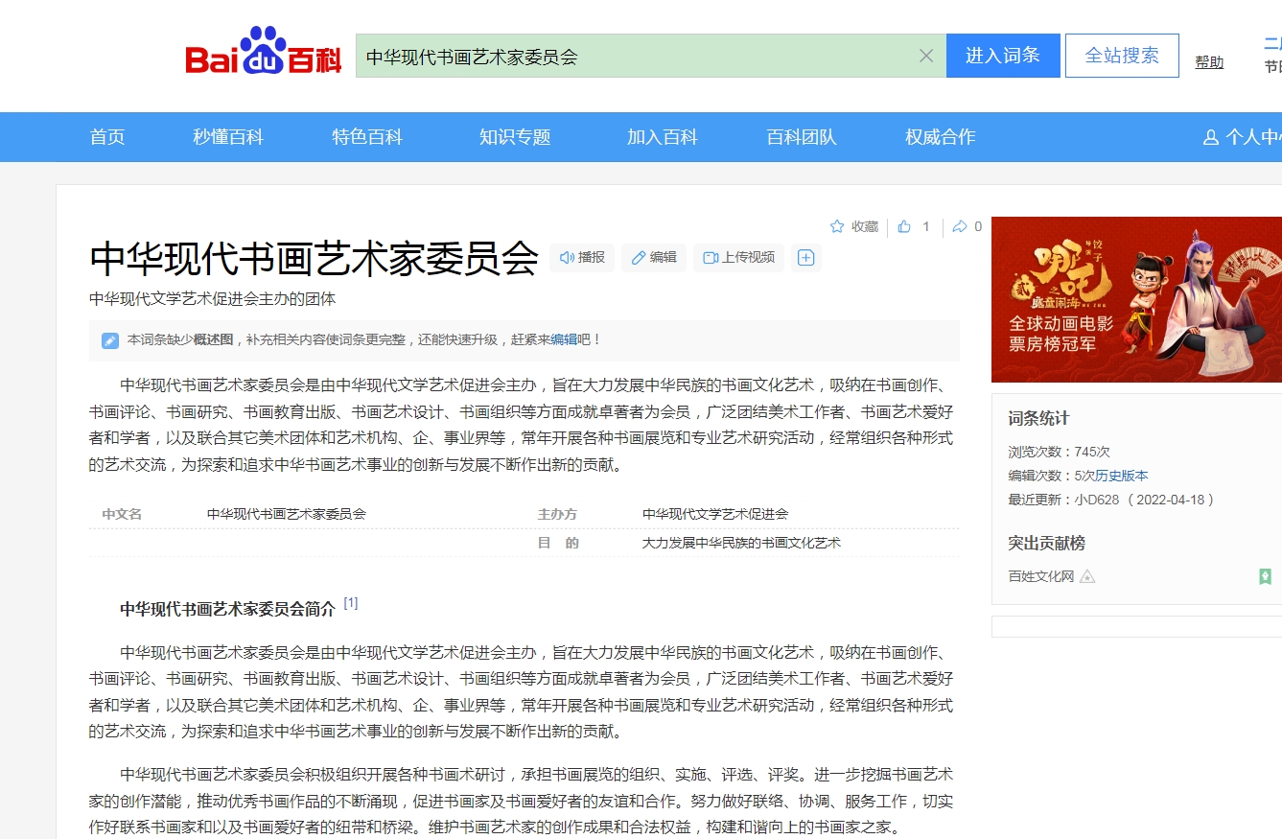Screen dimensions: 1282x839
Task: Click the plus icon beside 上传视频
Action: (x=806, y=257)
